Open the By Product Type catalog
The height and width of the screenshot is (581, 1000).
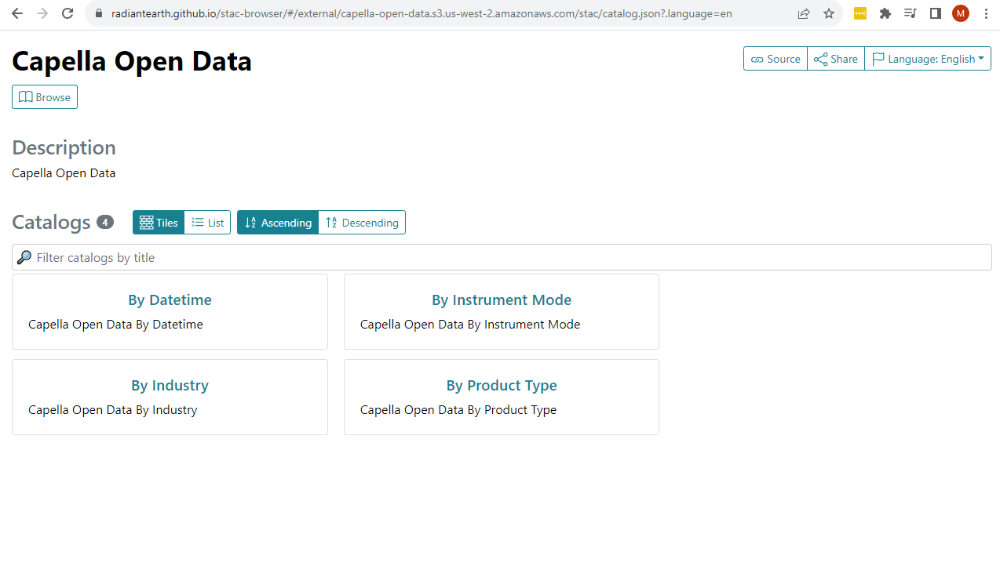[502, 385]
